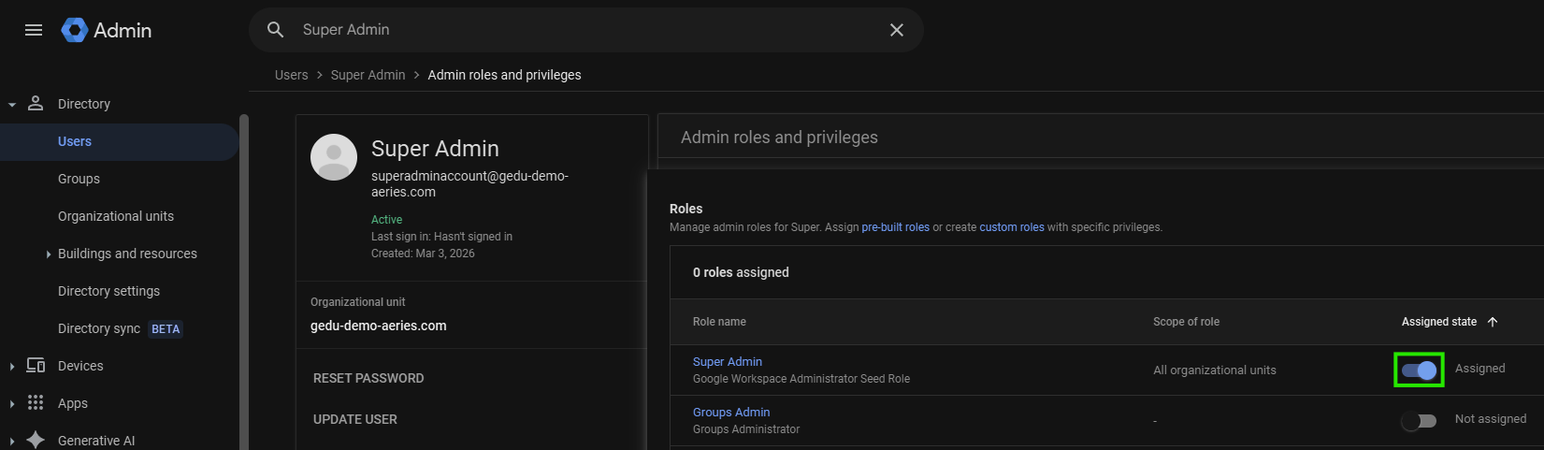Open the Super Admin role link
Screen dimensions: 1544x450
pos(728,361)
